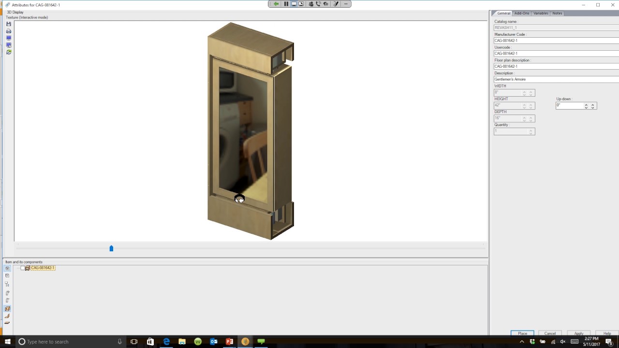Pause screen sharing in meeting toolbar
Screen dimensions: 619x348
click(286, 4)
